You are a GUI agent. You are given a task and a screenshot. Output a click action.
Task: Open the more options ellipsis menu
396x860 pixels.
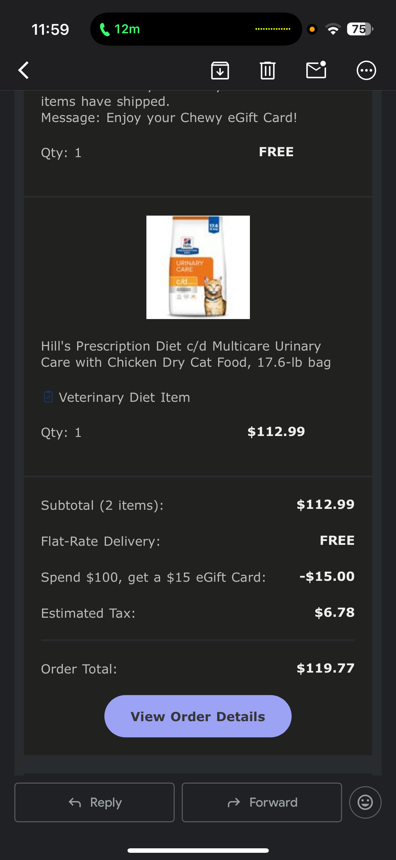click(x=366, y=70)
